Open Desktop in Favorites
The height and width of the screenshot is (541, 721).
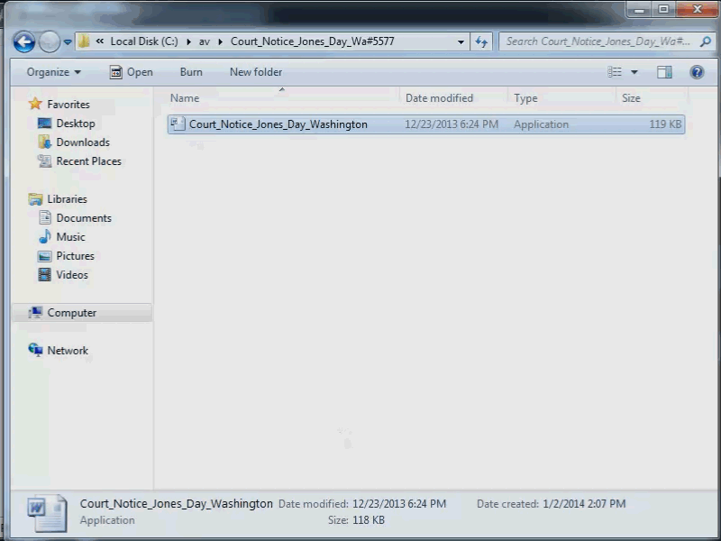(x=76, y=124)
